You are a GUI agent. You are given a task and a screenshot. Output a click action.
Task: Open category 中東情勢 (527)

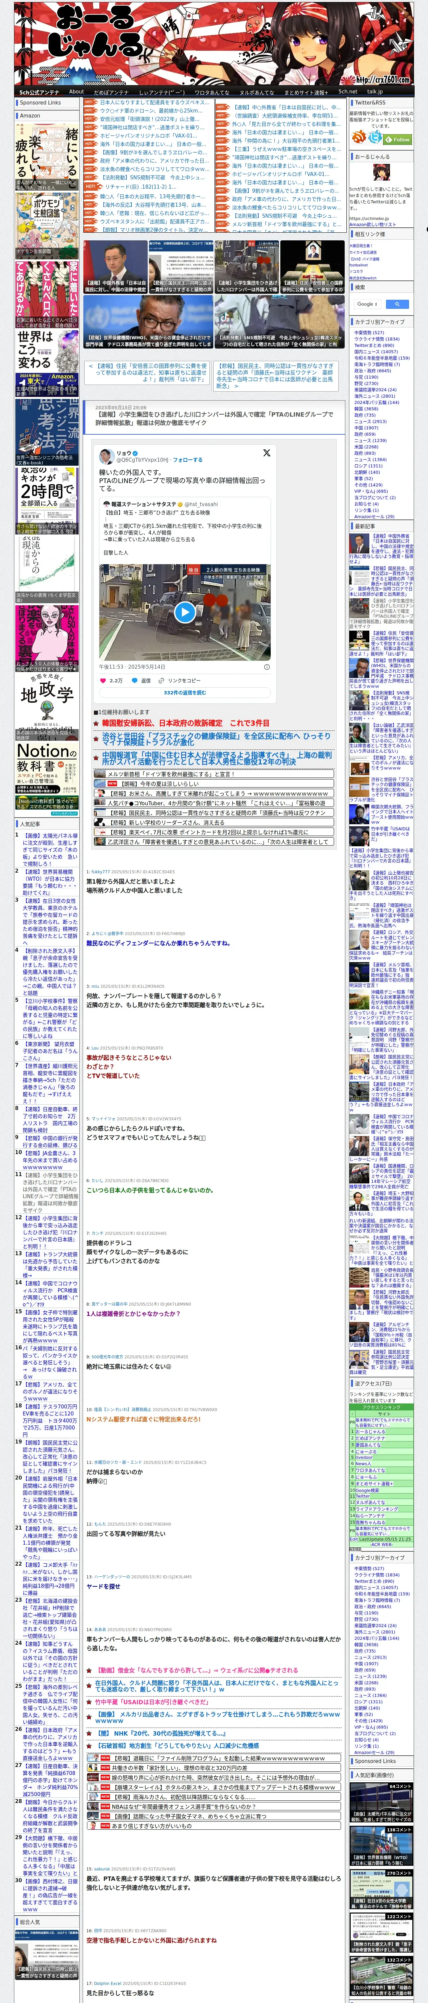pyautogui.click(x=369, y=333)
